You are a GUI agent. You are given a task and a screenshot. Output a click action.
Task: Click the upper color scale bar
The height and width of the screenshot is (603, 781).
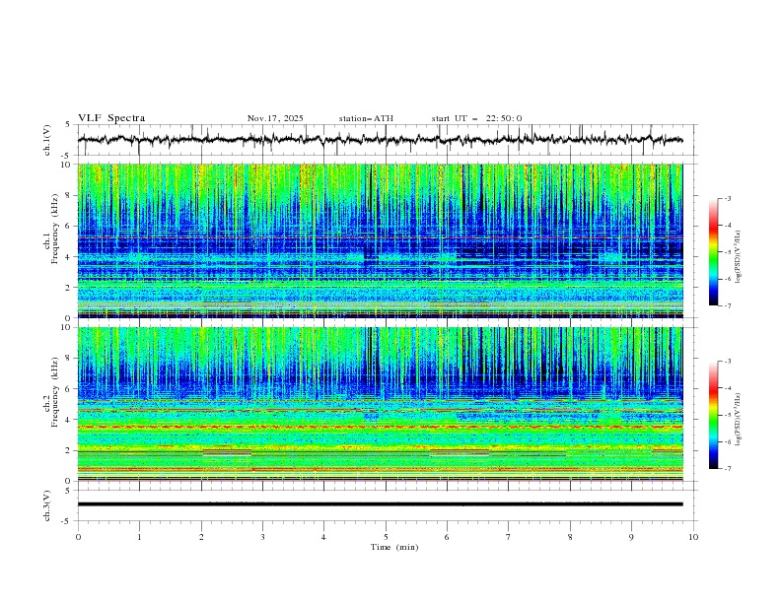(x=714, y=252)
